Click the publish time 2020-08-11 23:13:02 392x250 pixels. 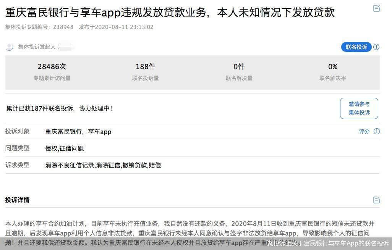pos(124,27)
